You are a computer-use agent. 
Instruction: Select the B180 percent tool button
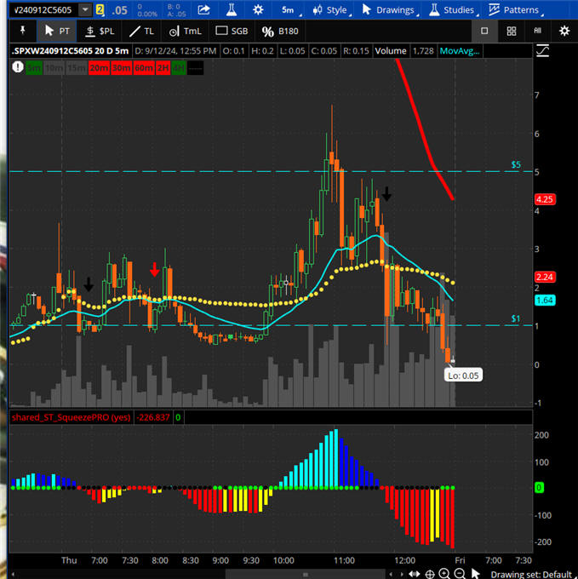pos(281,31)
